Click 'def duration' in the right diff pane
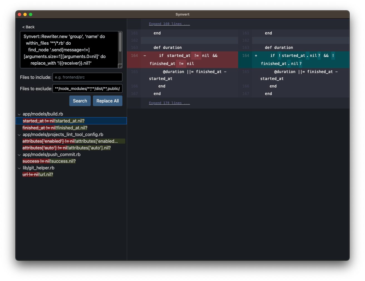The width and height of the screenshot is (365, 281). (279, 47)
